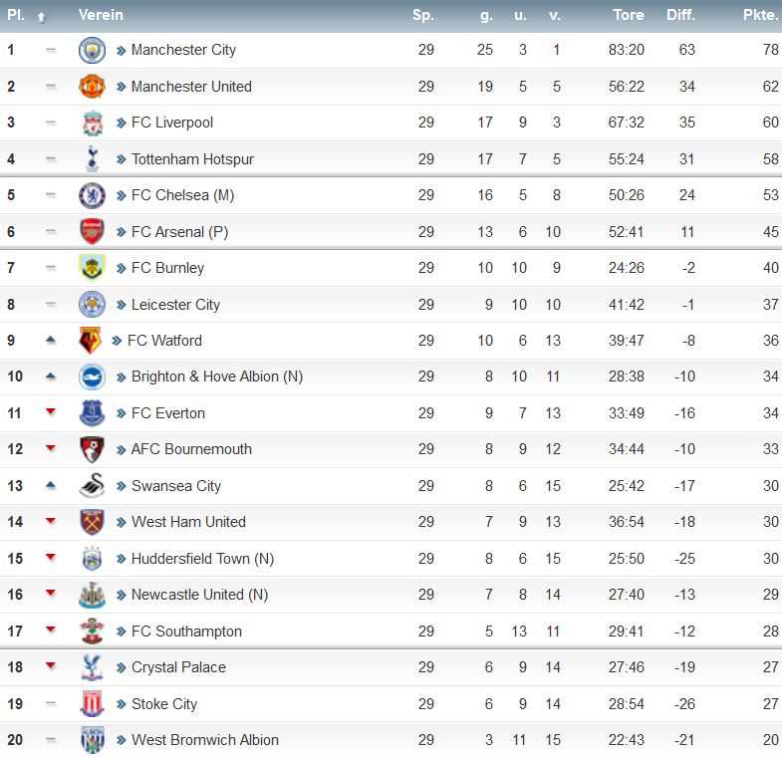Click the Swansea City swan logo
This screenshot has width=782, height=758.
(93, 486)
